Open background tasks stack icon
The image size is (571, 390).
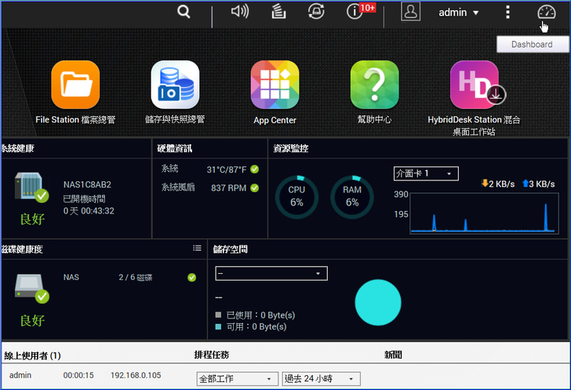(278, 12)
